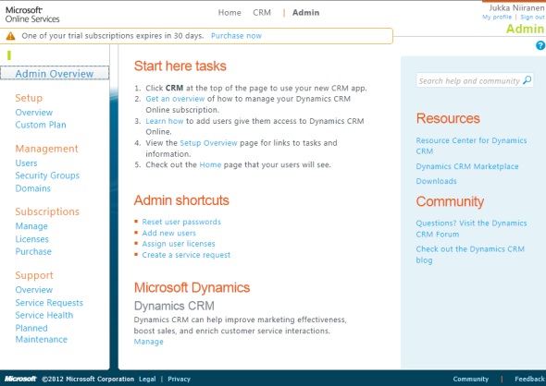Open Create a service request link
The image size is (546, 386).
pyautogui.click(x=186, y=255)
